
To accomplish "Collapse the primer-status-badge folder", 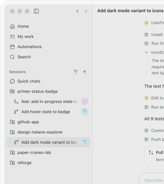I will click(48, 91).
